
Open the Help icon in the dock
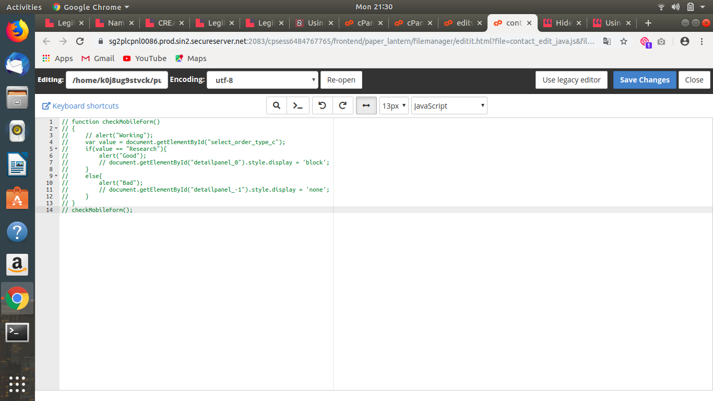(17, 232)
